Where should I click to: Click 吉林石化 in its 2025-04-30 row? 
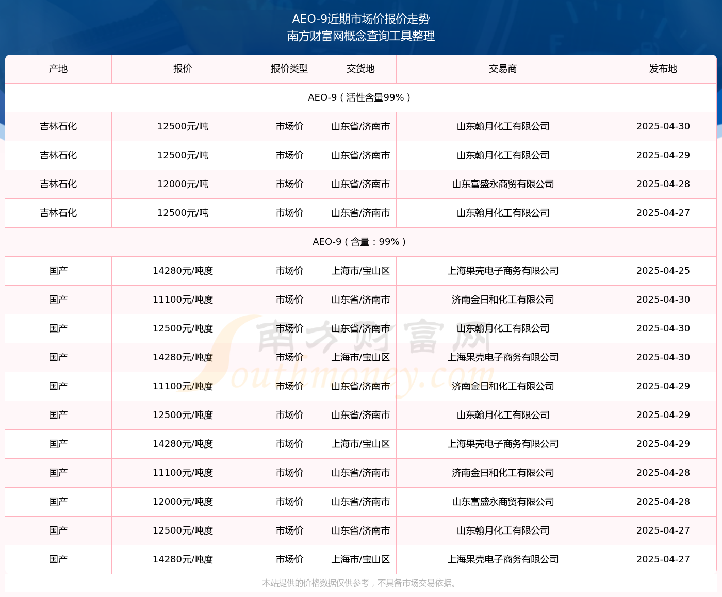coord(58,126)
